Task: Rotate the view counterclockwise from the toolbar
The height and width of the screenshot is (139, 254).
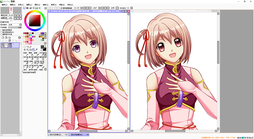Action: click(x=102, y=8)
